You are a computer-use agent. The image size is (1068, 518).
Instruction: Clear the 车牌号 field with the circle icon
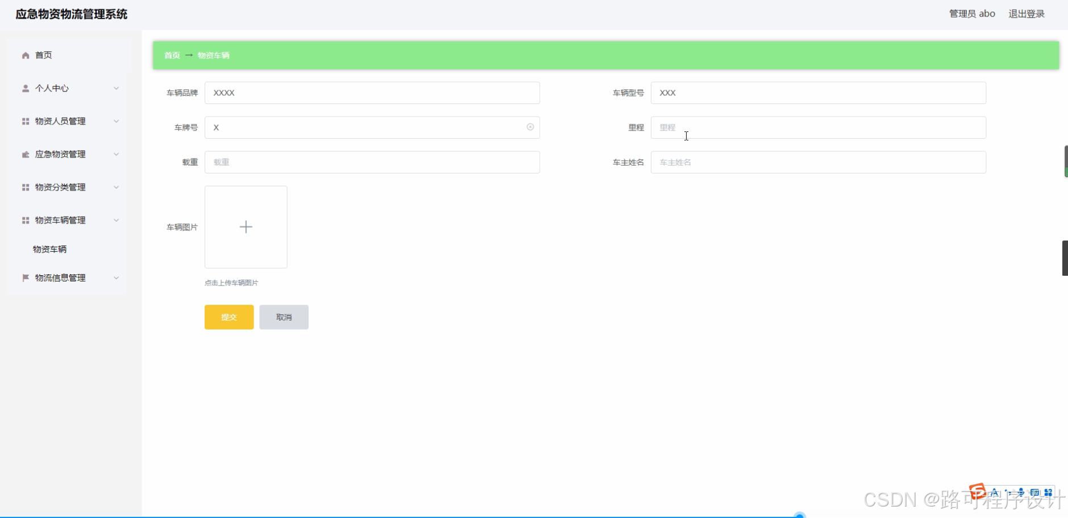(x=530, y=127)
